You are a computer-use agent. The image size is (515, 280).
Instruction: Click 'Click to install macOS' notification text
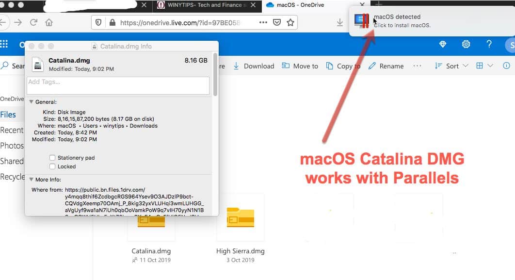(402, 25)
